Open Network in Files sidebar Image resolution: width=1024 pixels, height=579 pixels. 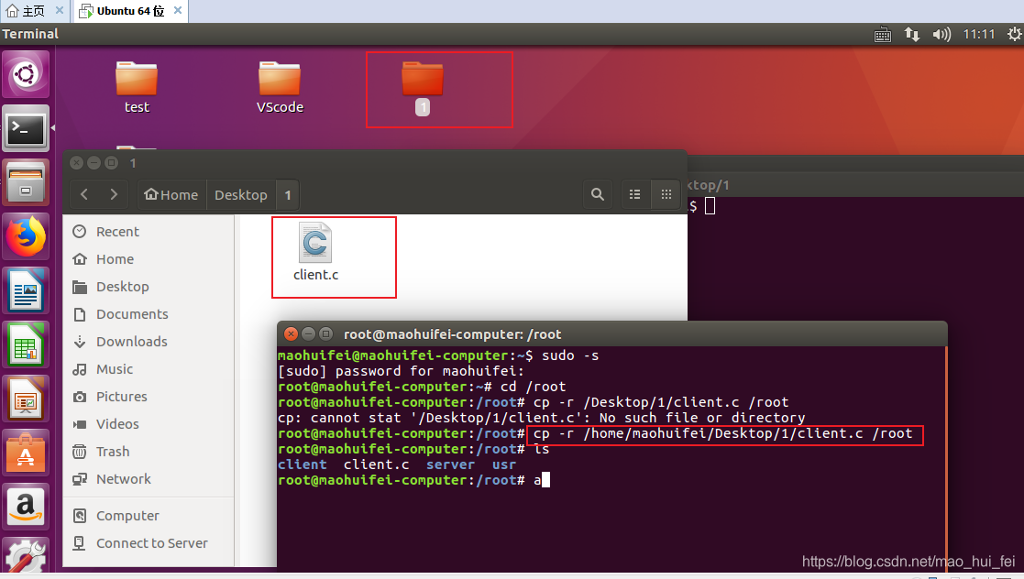(149, 478)
